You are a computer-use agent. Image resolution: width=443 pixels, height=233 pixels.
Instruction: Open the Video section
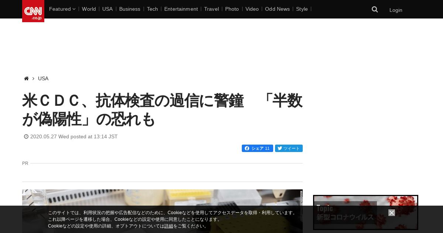(x=252, y=9)
